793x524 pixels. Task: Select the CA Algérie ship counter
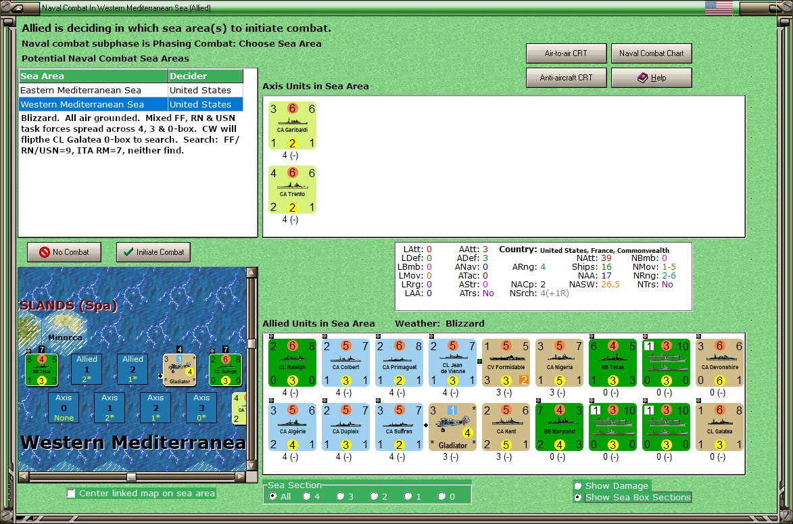click(292, 427)
